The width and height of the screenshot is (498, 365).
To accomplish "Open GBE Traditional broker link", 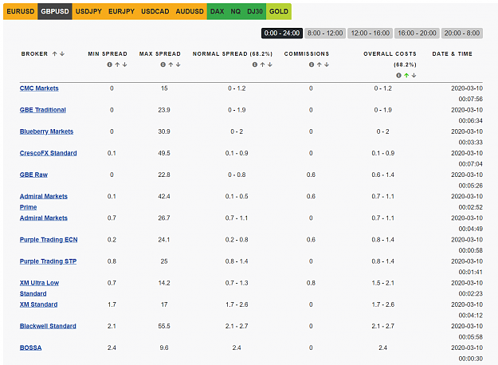I will coord(43,110).
